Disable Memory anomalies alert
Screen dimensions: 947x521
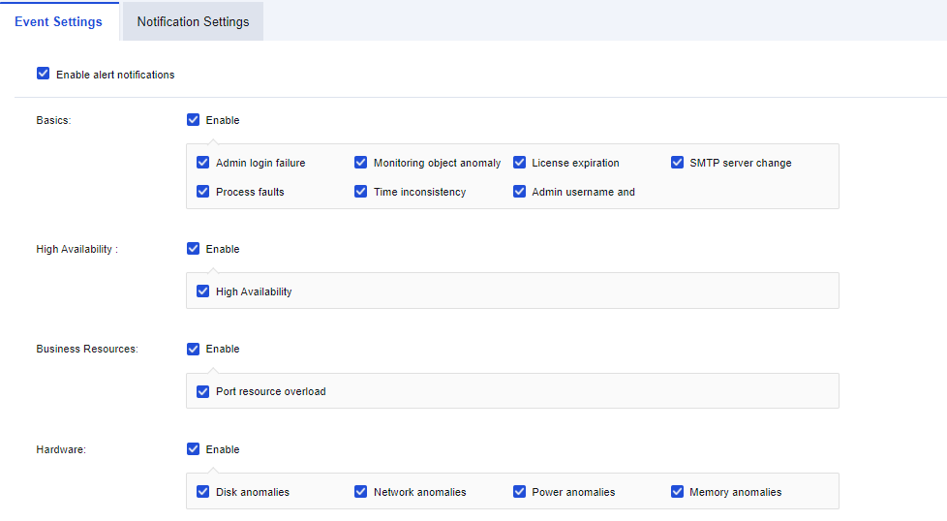678,492
